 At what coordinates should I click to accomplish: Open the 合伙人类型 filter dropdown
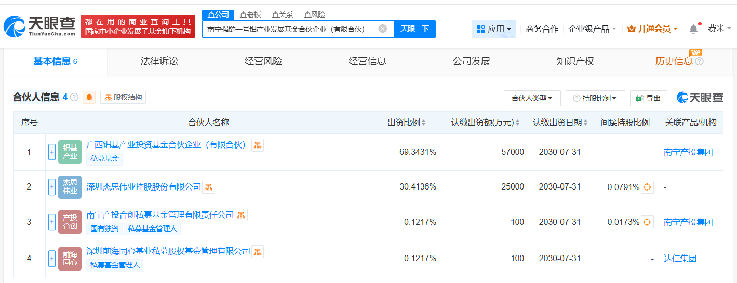(532, 98)
